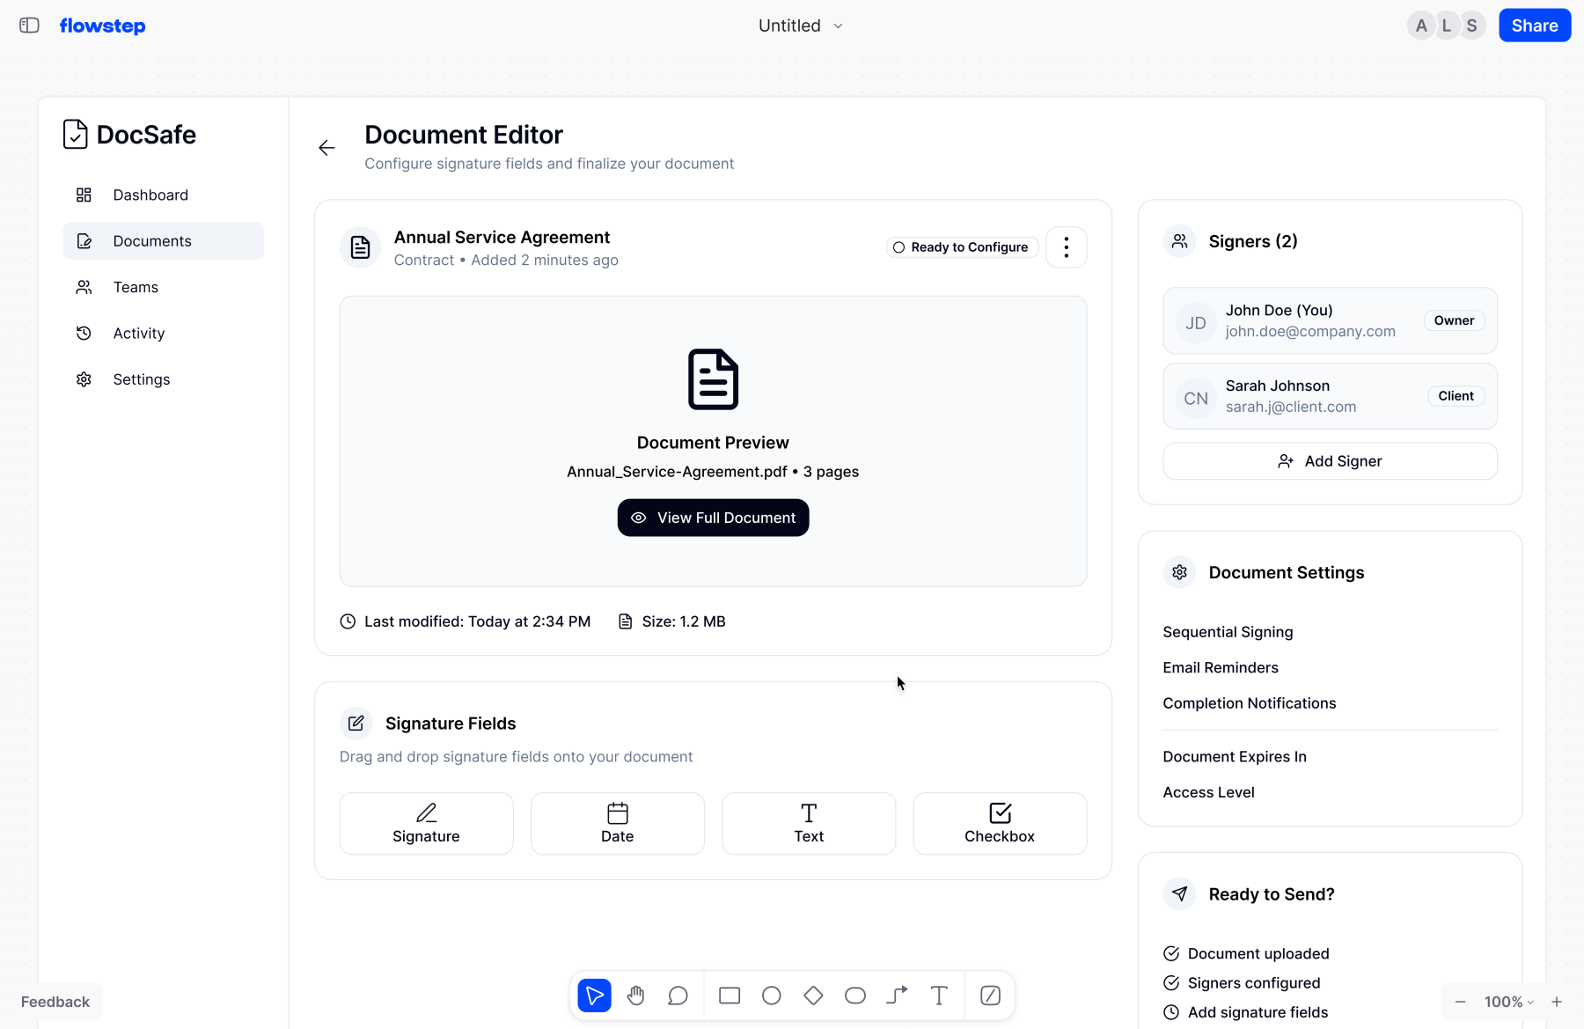The width and height of the screenshot is (1584, 1029).
Task: Select the circle shape tool
Action: coord(772,996)
